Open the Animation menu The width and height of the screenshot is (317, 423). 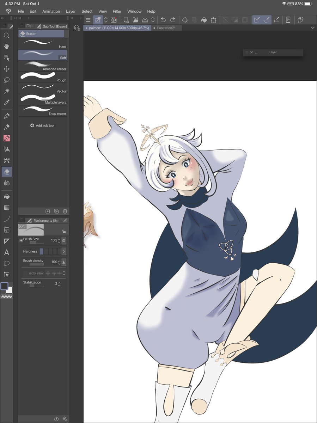[x=51, y=11]
